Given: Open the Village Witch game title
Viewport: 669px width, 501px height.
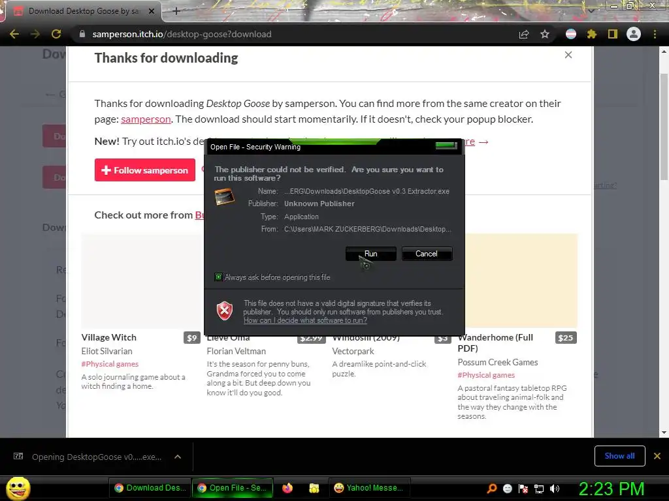Looking at the screenshot, I should click(109, 337).
